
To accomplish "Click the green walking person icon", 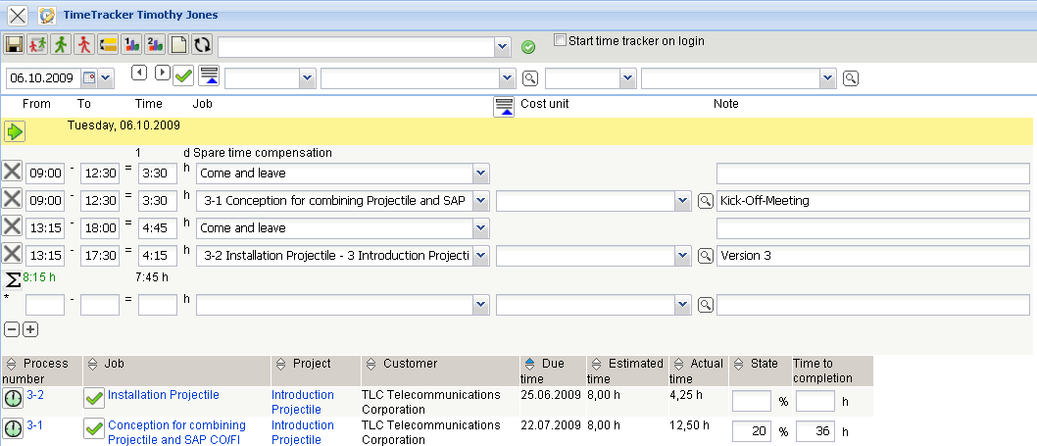I will coord(61,45).
